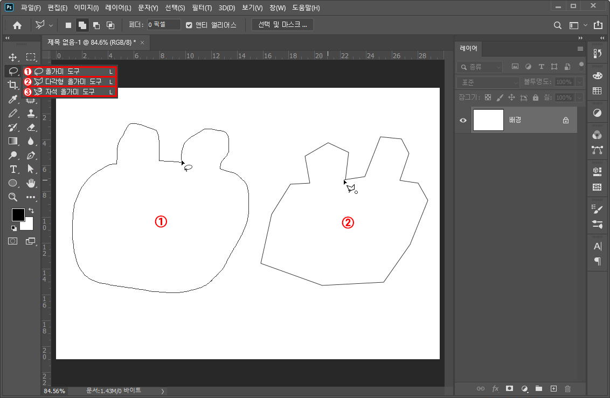
Task: Open the Paths panel icon
Action: click(597, 150)
